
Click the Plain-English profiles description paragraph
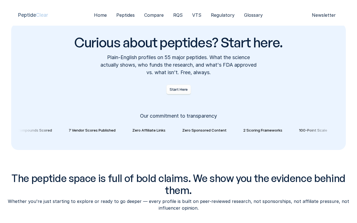178,65
